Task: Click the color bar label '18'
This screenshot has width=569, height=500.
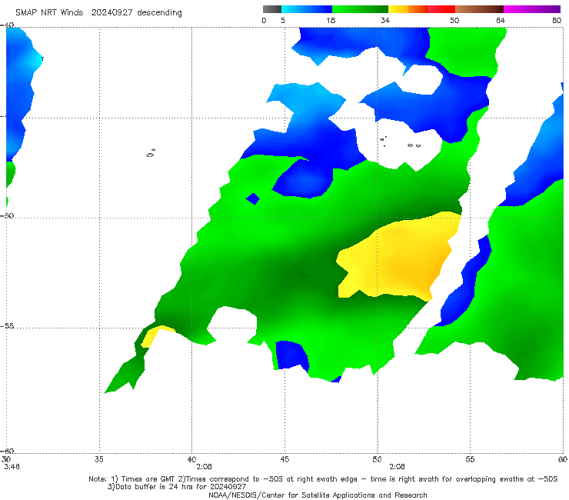Action: pos(331,21)
